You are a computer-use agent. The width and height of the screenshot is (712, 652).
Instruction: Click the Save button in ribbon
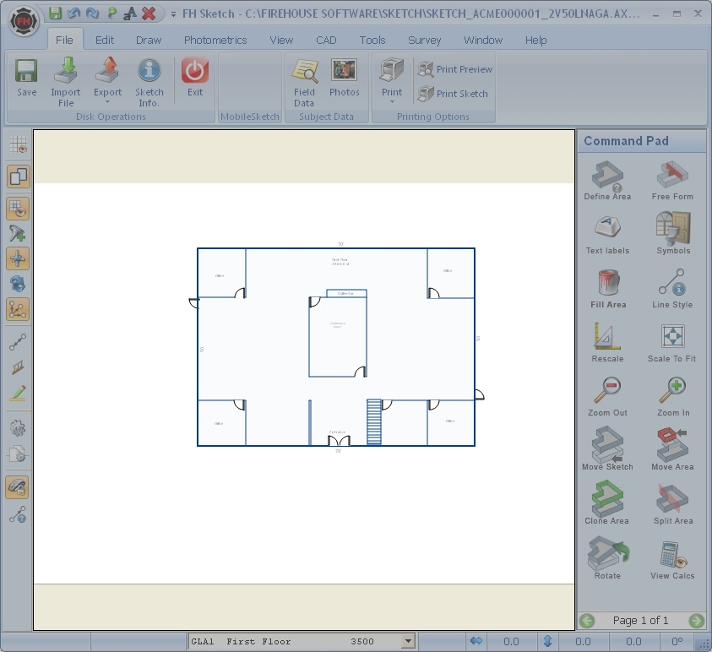pyautogui.click(x=26, y=78)
